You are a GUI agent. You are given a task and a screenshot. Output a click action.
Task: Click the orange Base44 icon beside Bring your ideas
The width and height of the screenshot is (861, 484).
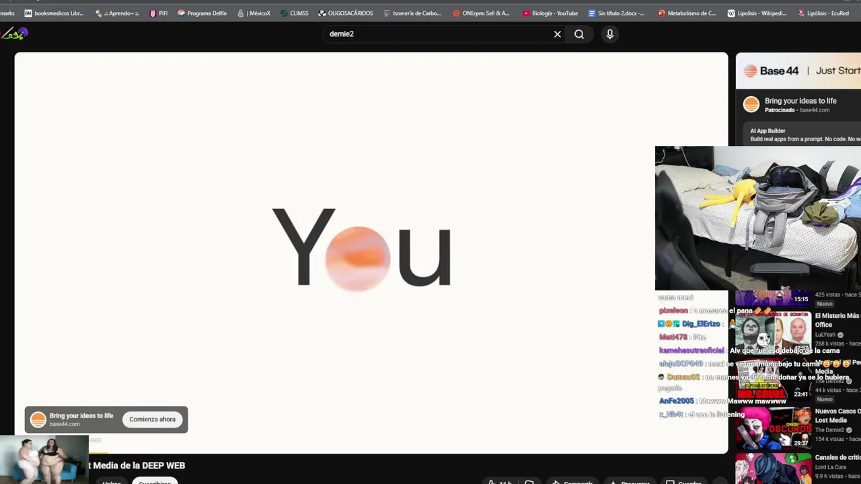[x=751, y=104]
